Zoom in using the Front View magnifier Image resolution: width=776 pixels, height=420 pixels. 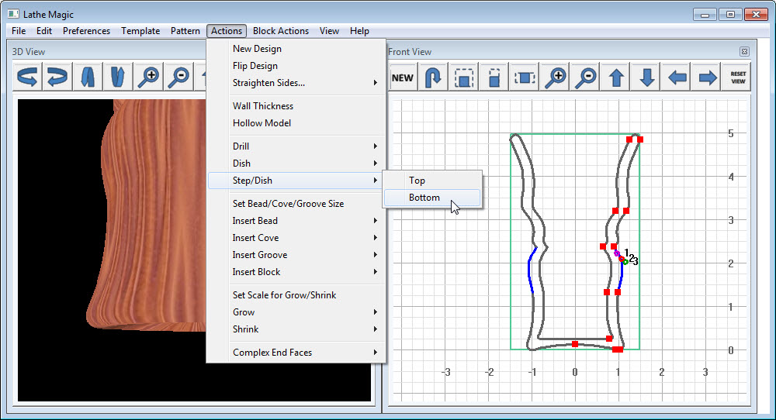coord(556,77)
